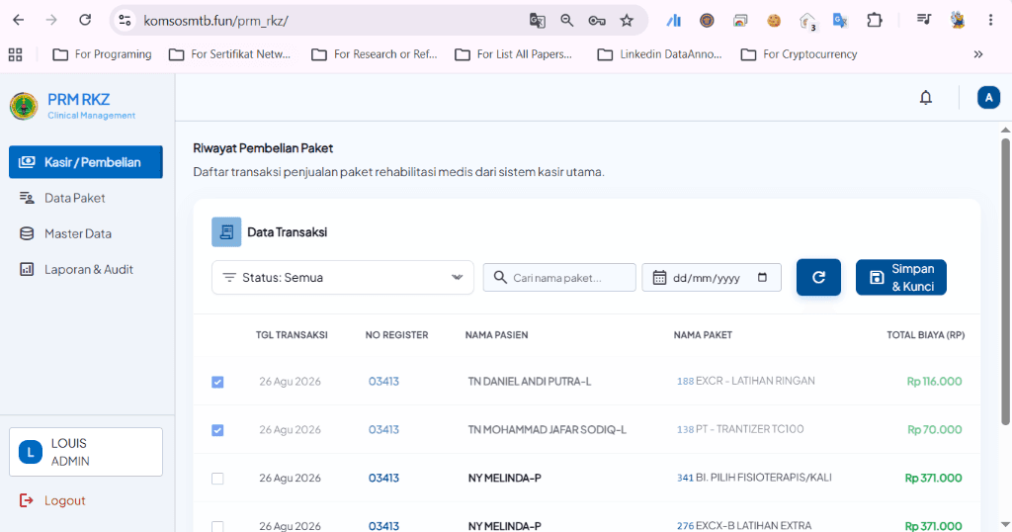The width and height of the screenshot is (1012, 532).
Task: Click the Cari nama paket search field
Action: (559, 278)
